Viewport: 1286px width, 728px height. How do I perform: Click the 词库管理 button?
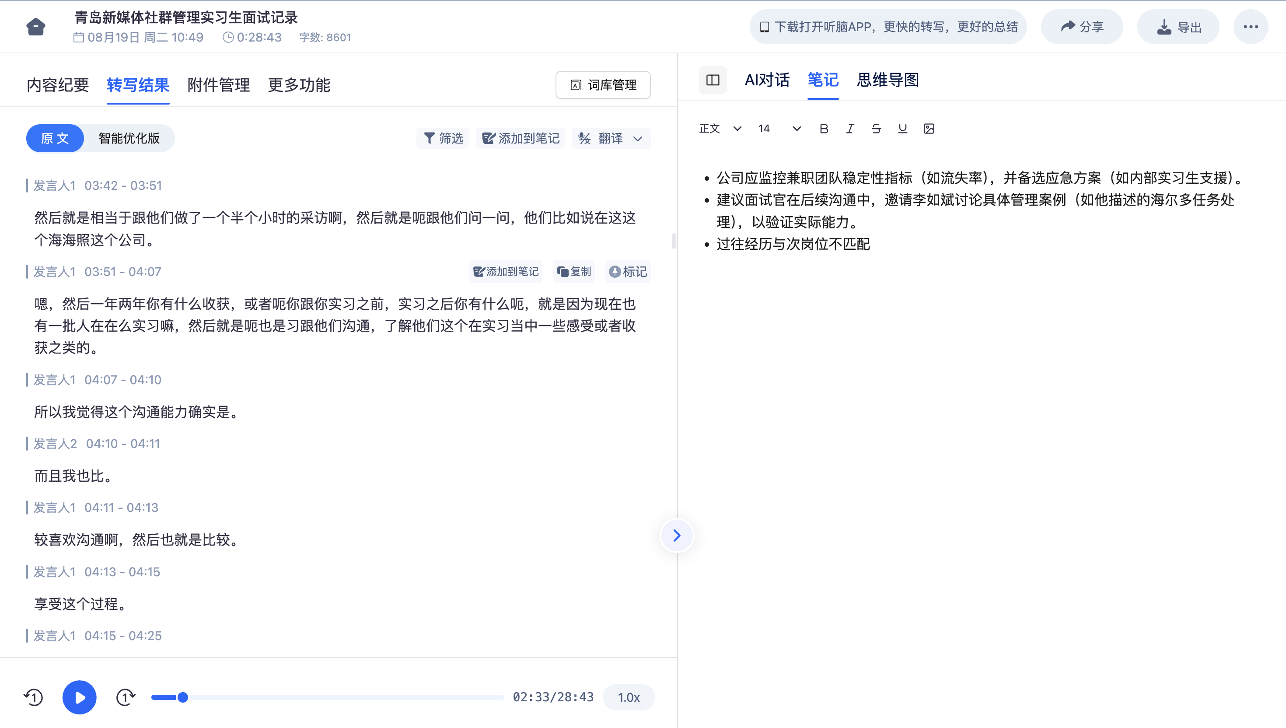(603, 85)
